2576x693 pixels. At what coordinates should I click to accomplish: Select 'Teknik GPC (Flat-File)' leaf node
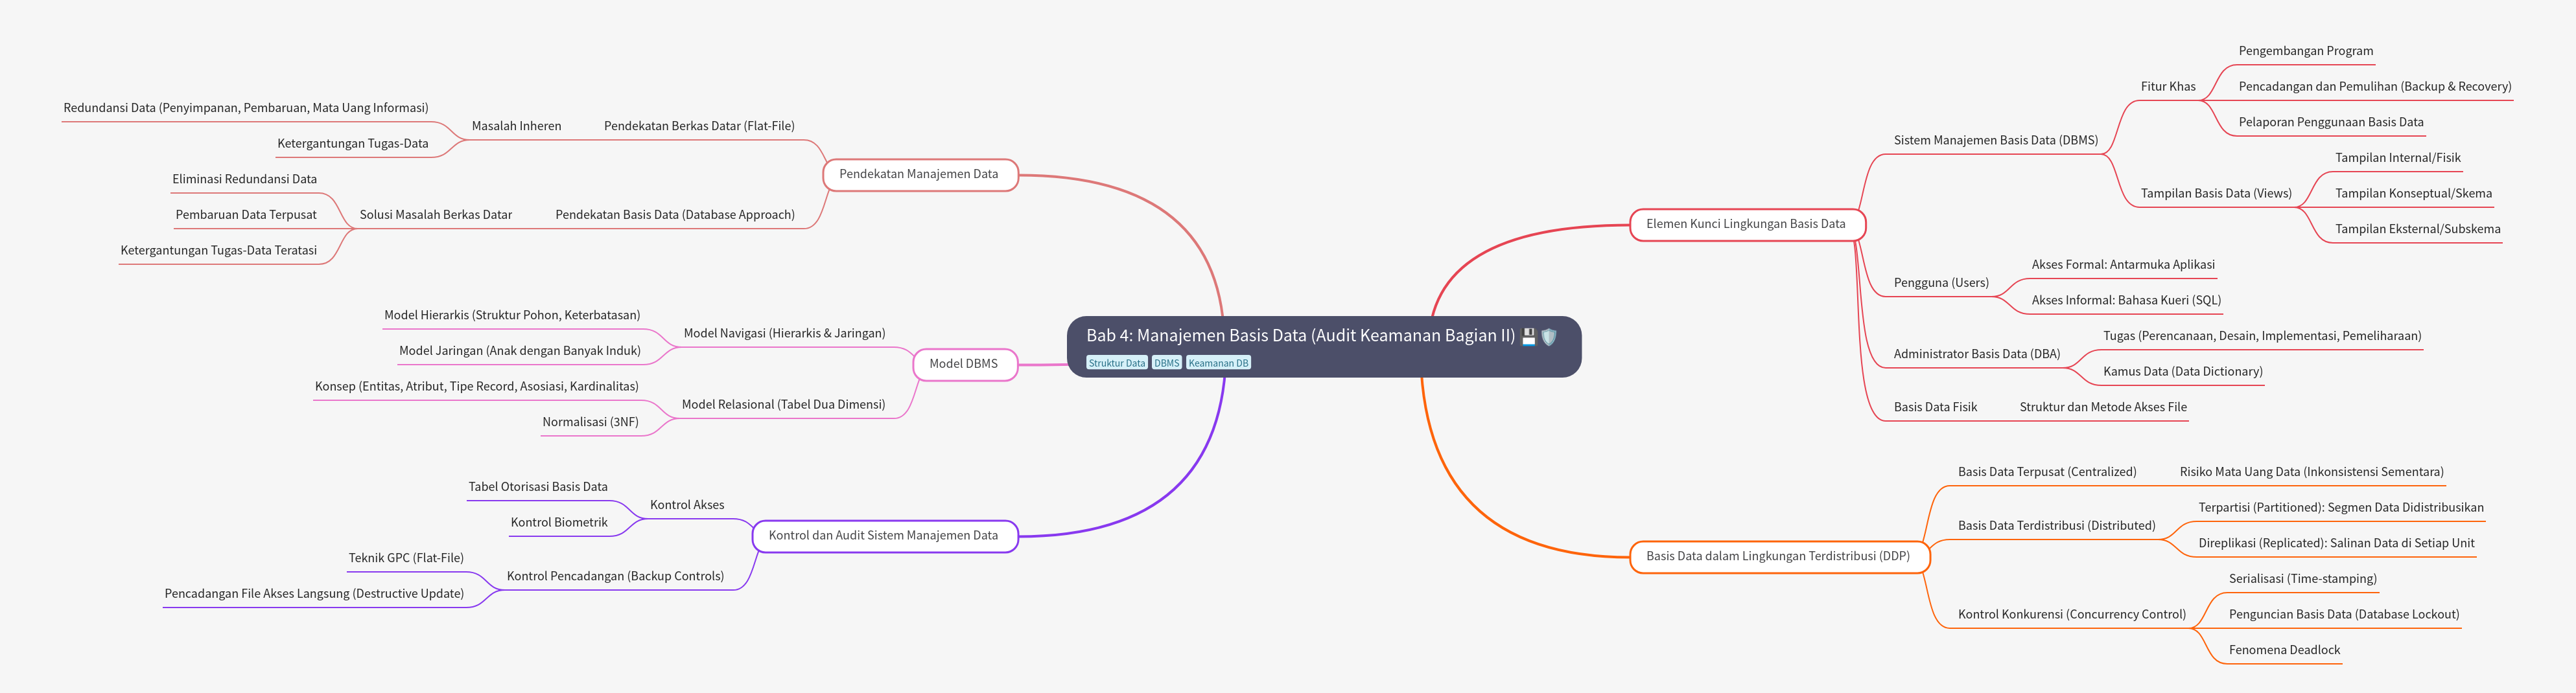406,558
